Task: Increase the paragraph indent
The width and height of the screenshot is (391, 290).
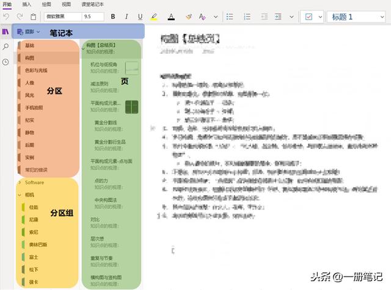Action: 278,16
